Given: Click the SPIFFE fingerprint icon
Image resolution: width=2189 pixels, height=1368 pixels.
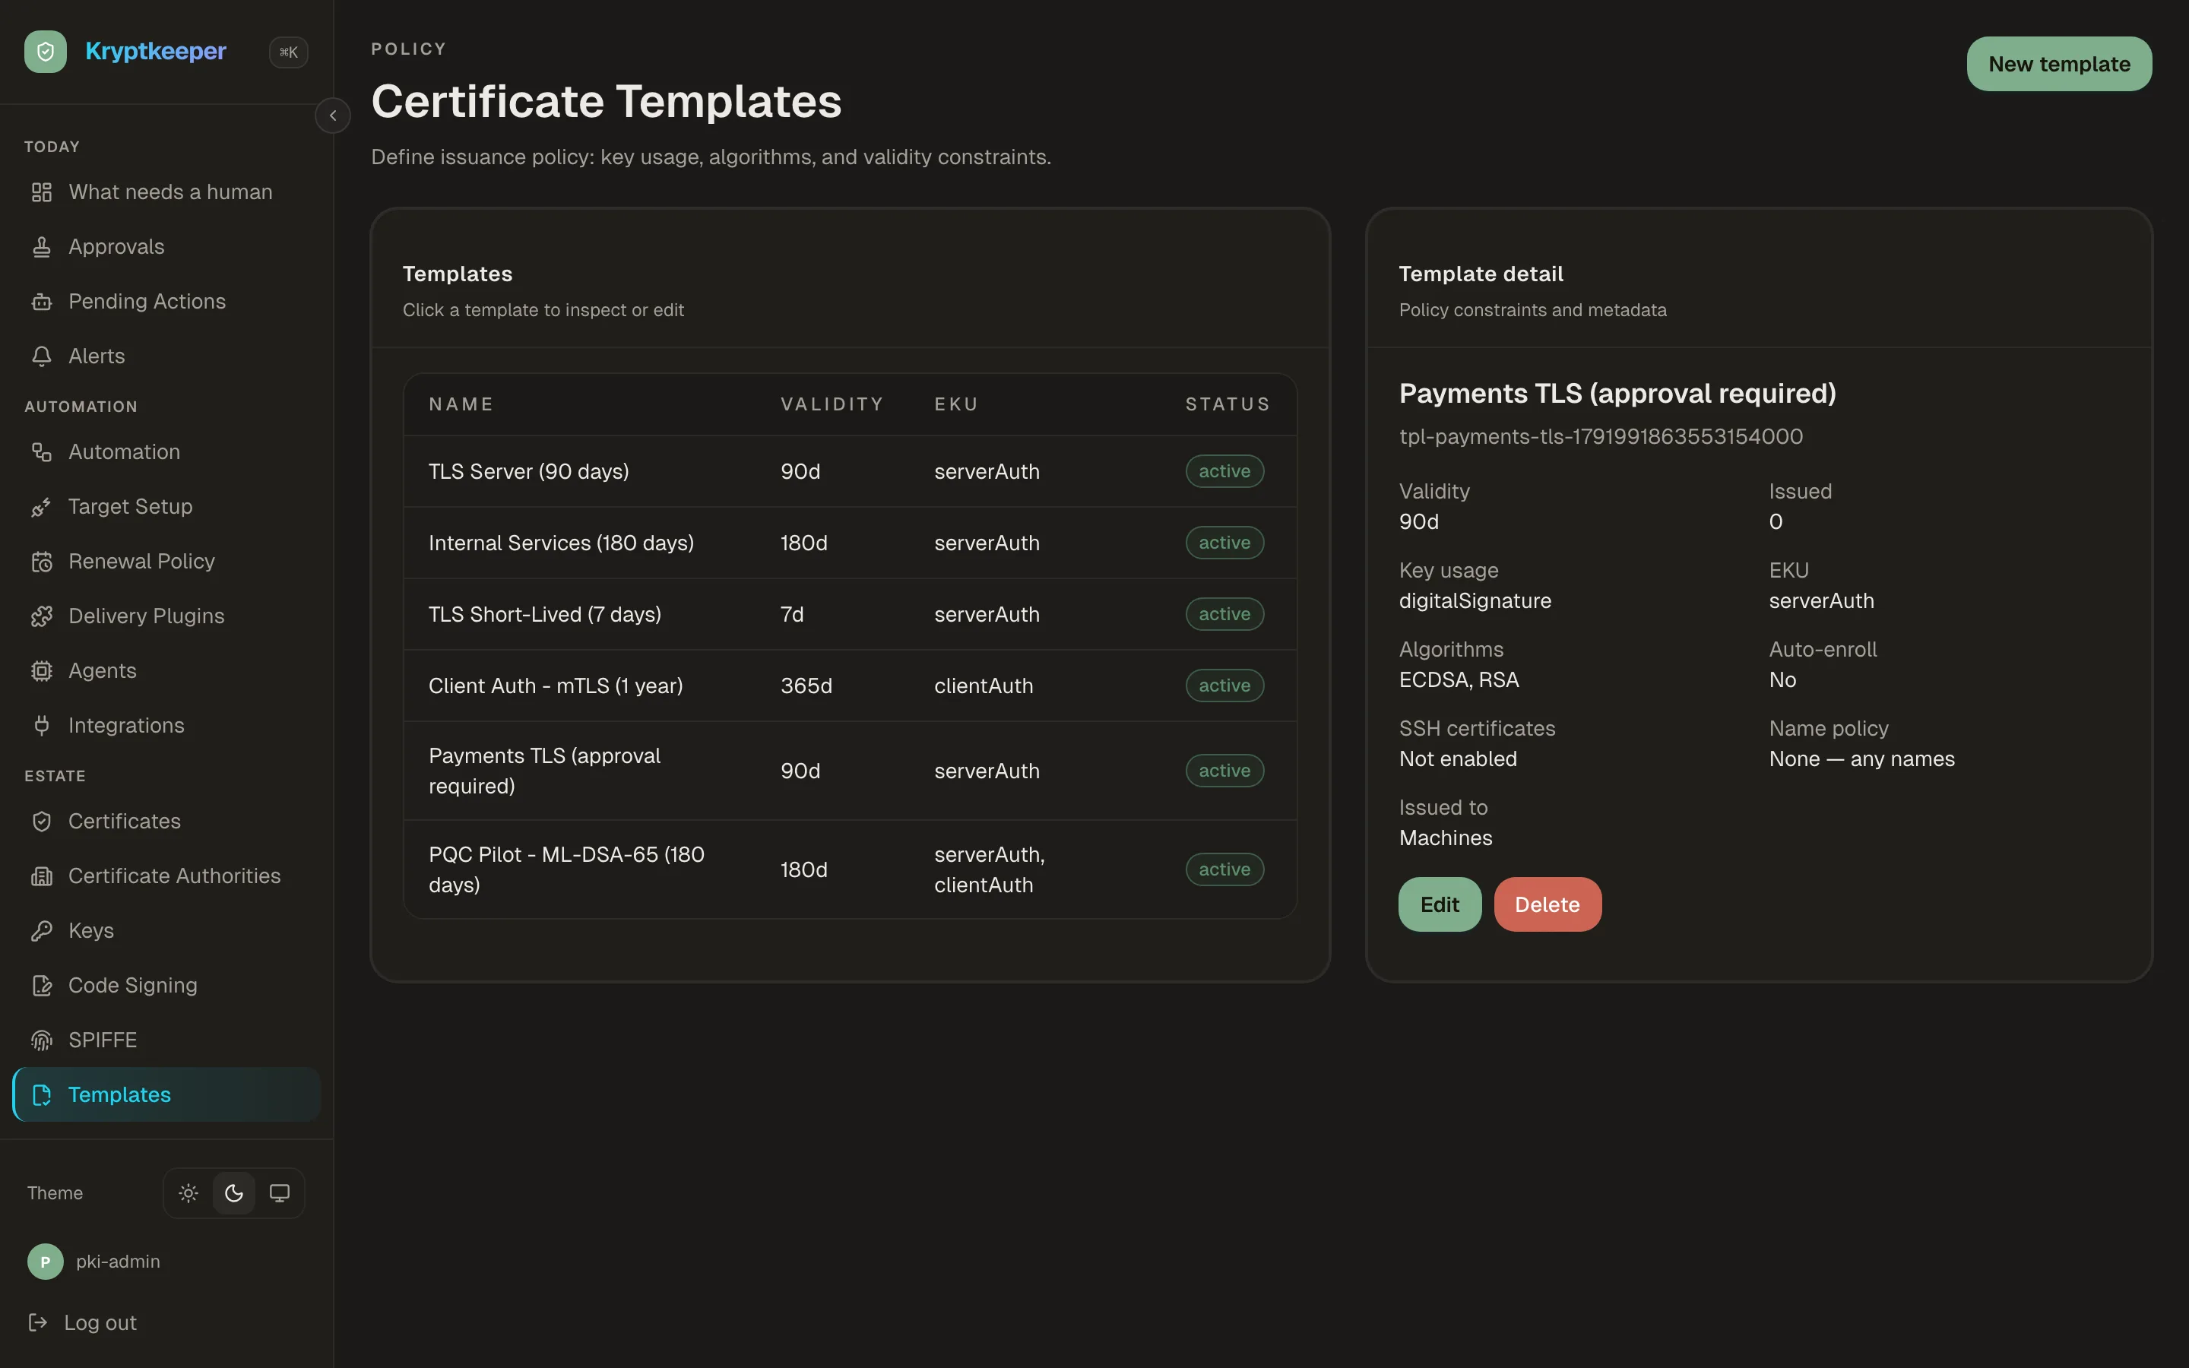Looking at the screenshot, I should (42, 1040).
